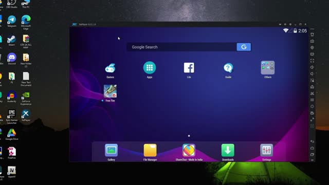Click the scissors screenshot tool in sidebar
This screenshot has width=329, height=185.
[312, 94]
